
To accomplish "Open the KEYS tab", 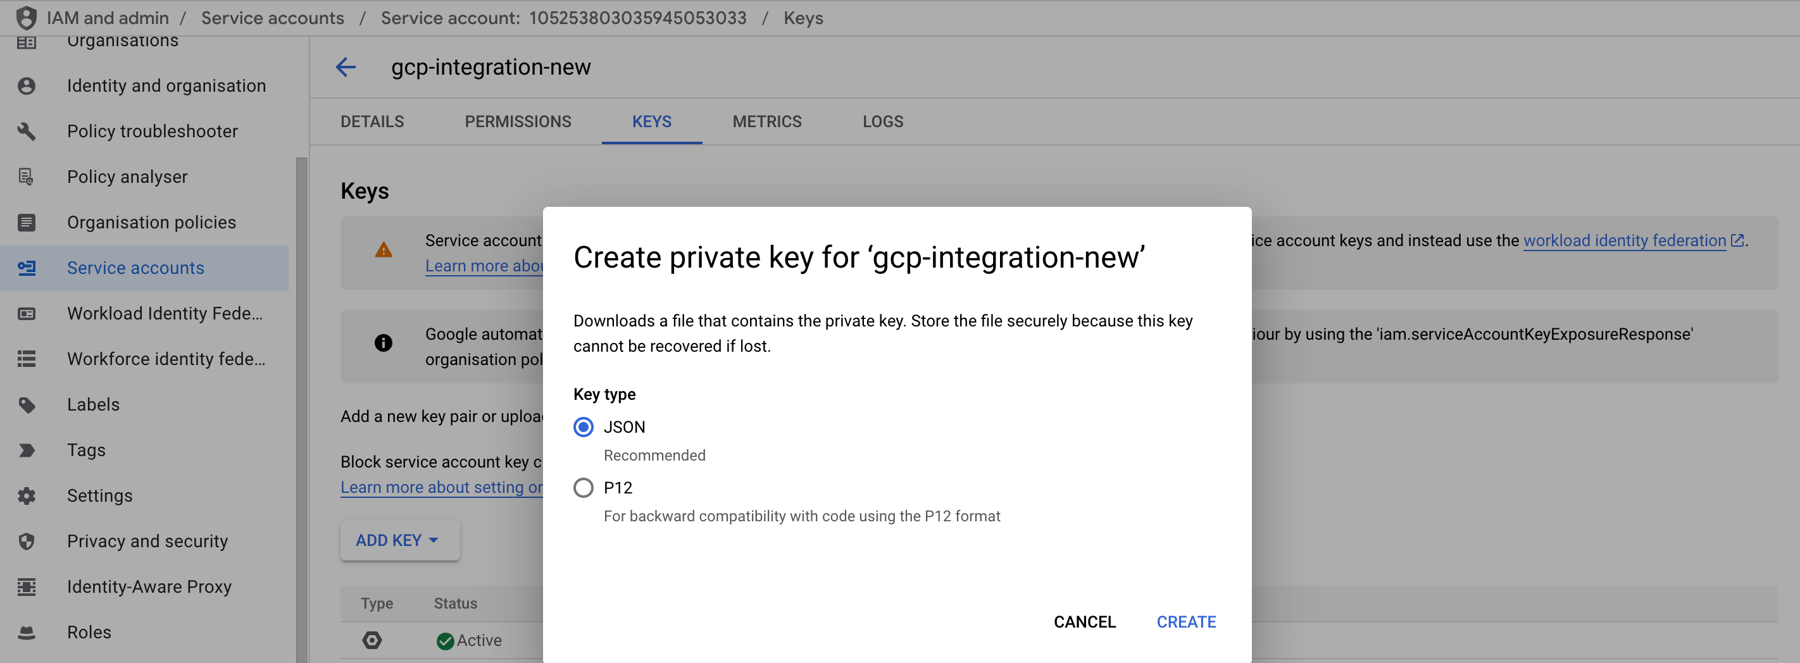I will (652, 121).
